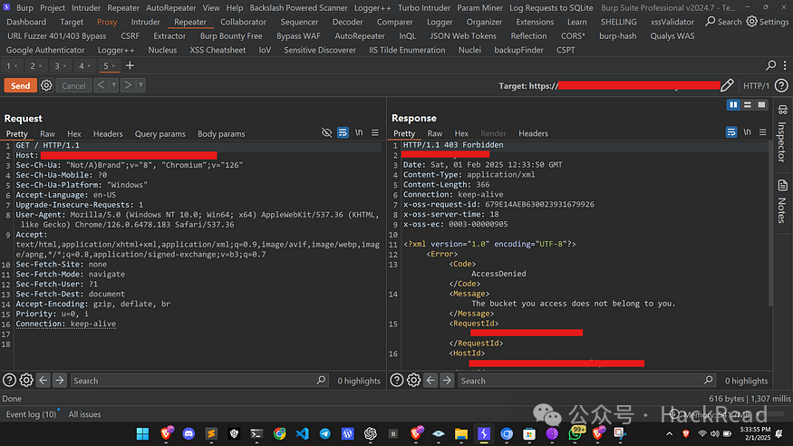Open the Intruder main tab
The width and height of the screenshot is (793, 446).
pyautogui.click(x=145, y=22)
